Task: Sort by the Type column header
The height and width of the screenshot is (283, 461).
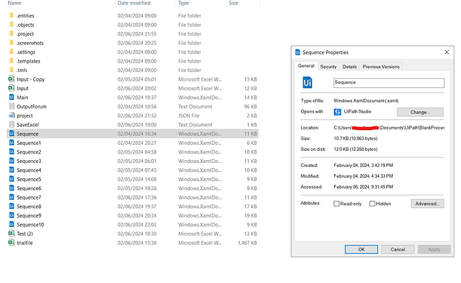Action: point(184,3)
